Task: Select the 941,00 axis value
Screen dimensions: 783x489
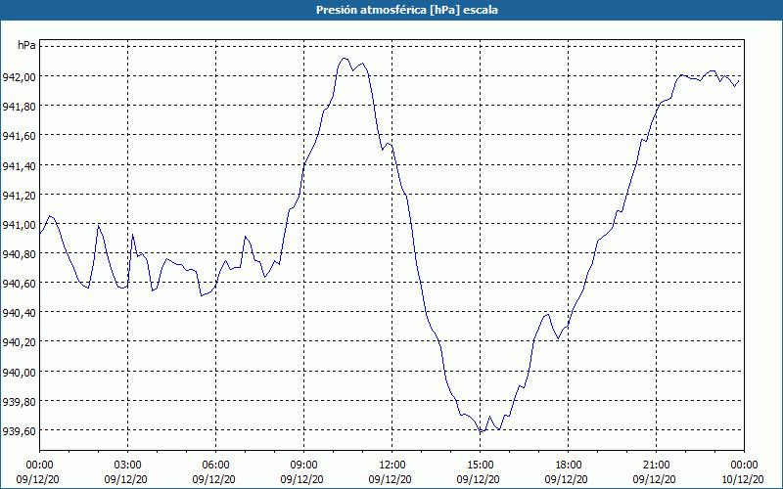Action: (19, 225)
